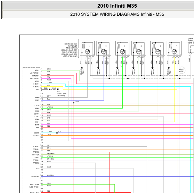Image resolution: width=194 pixels, height=193 pixels.
Task: Click the 'BRN' wire label at pin 14
Action: [49, 104]
